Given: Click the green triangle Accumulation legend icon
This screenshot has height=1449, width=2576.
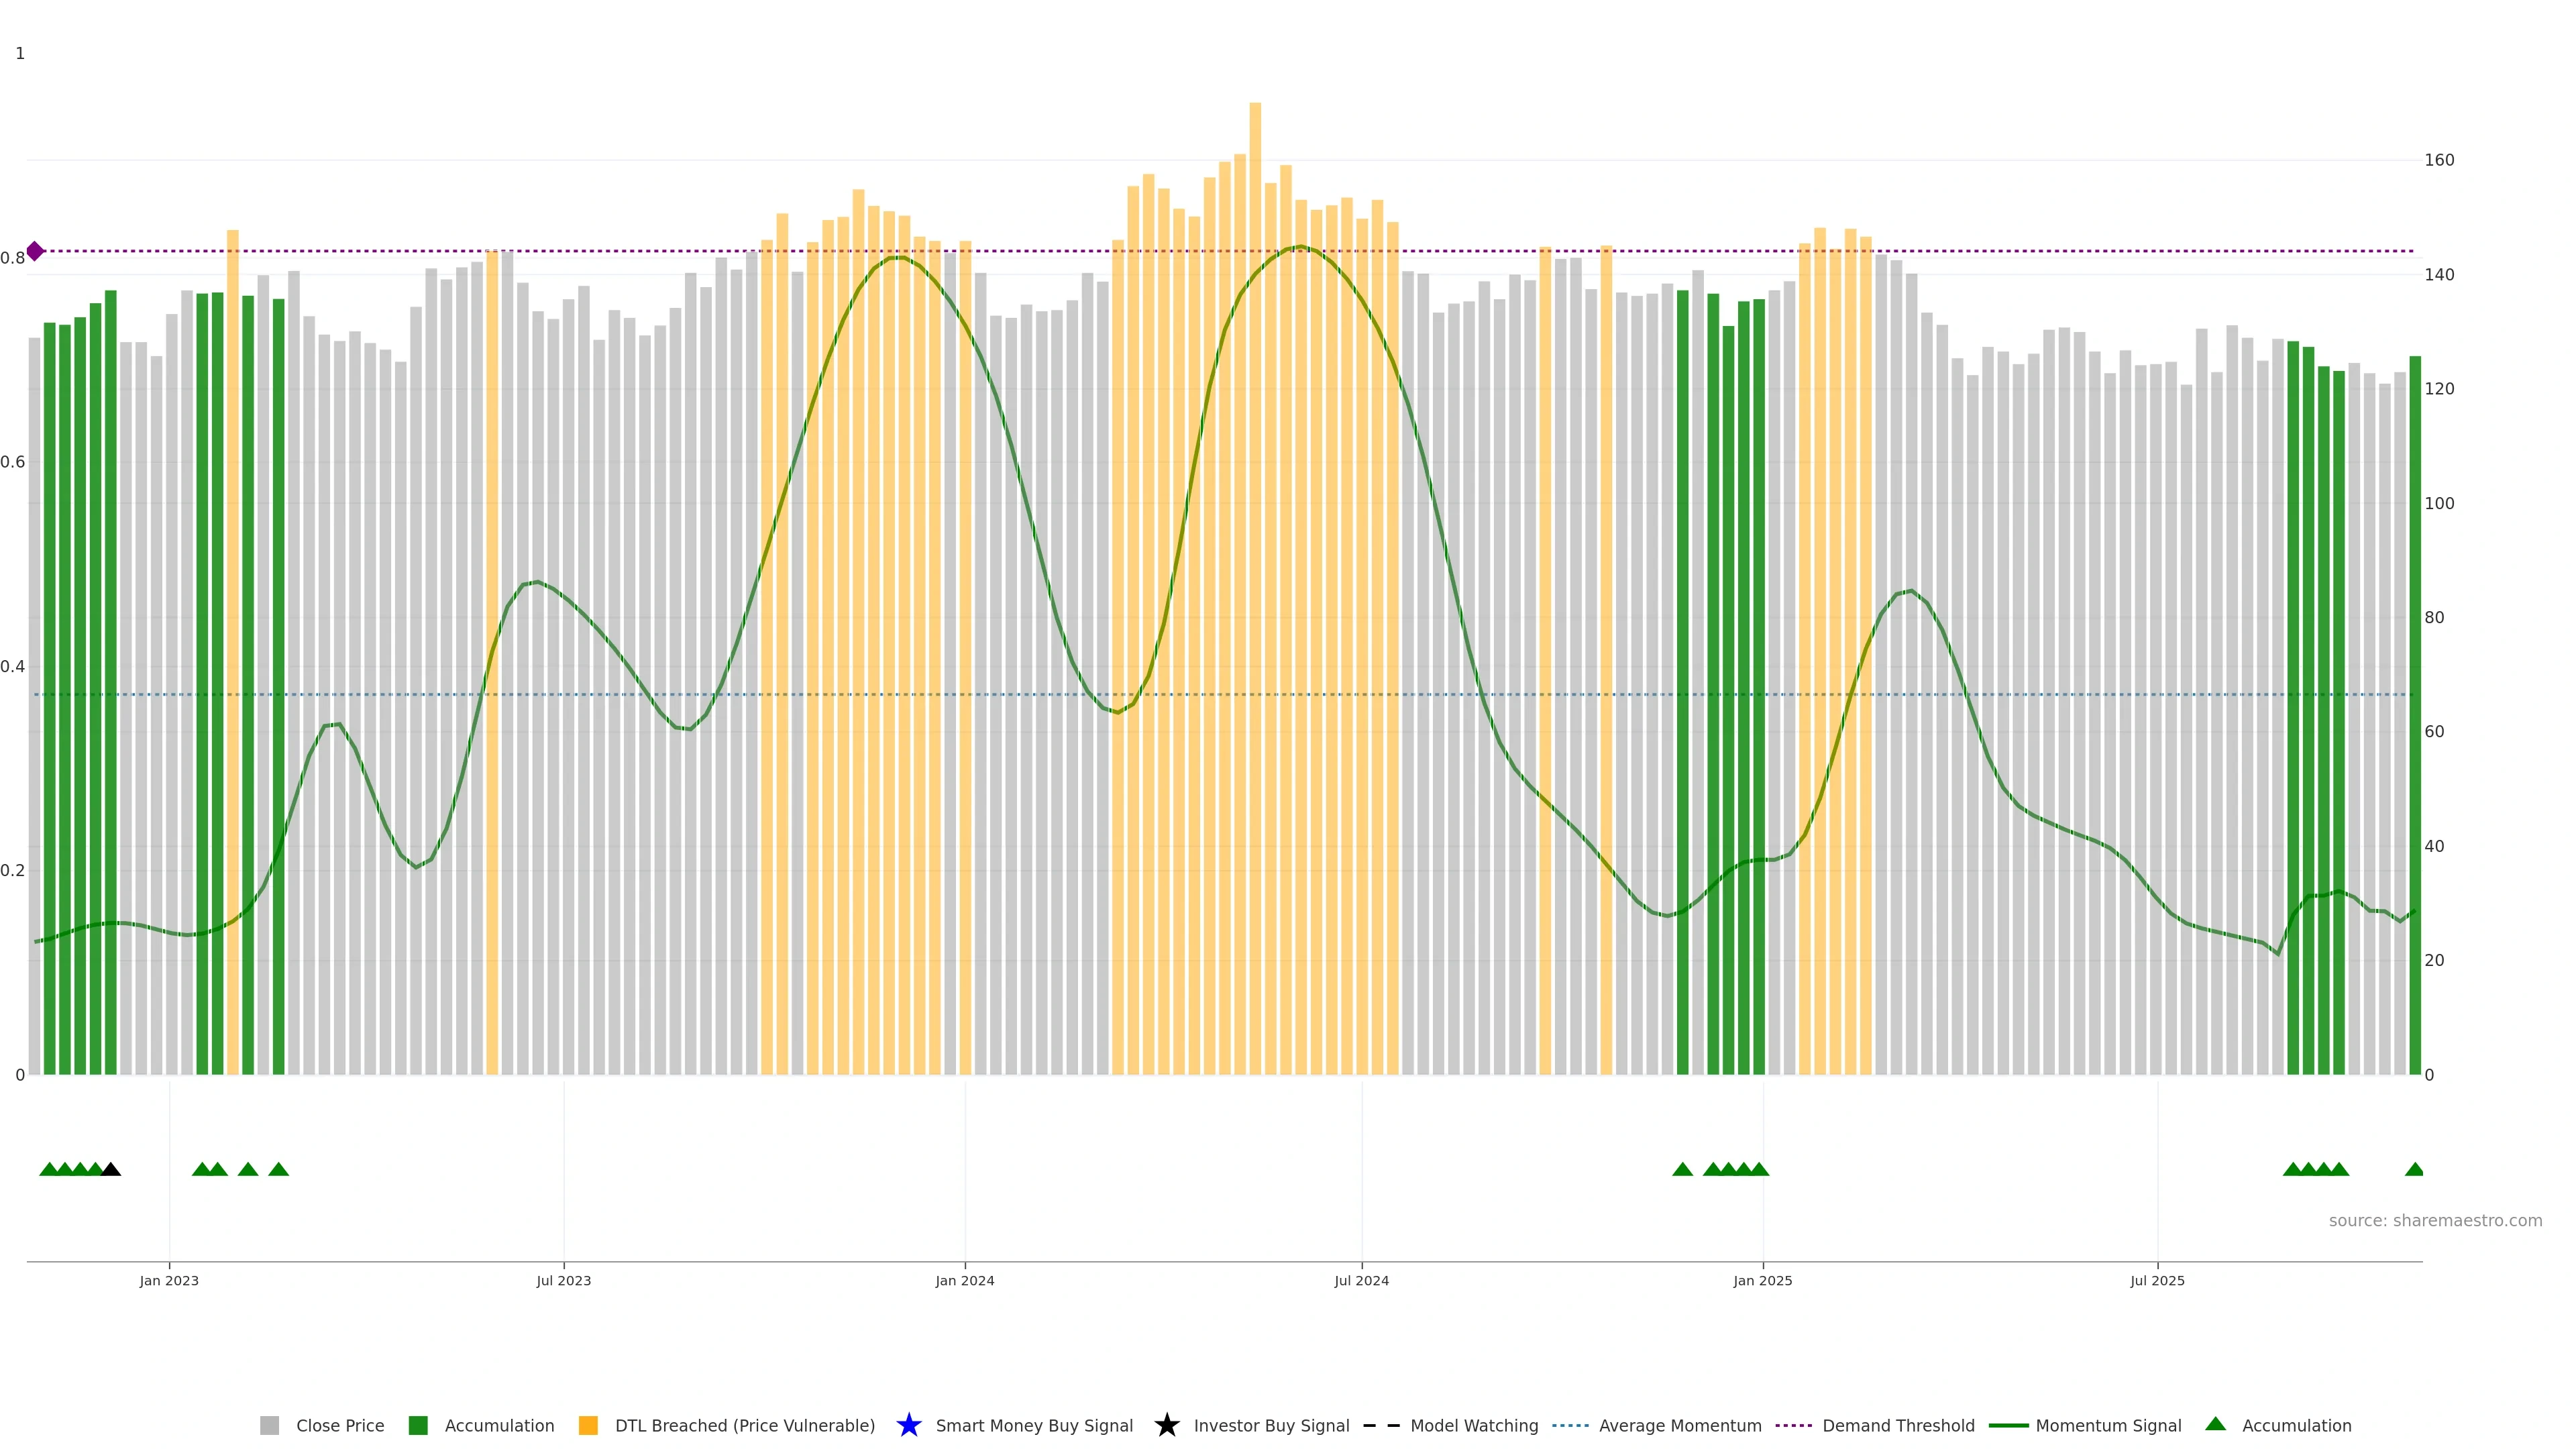Looking at the screenshot, I should (2215, 1424).
